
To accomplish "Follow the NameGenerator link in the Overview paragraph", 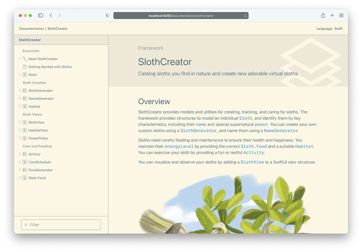I will [281, 130].
